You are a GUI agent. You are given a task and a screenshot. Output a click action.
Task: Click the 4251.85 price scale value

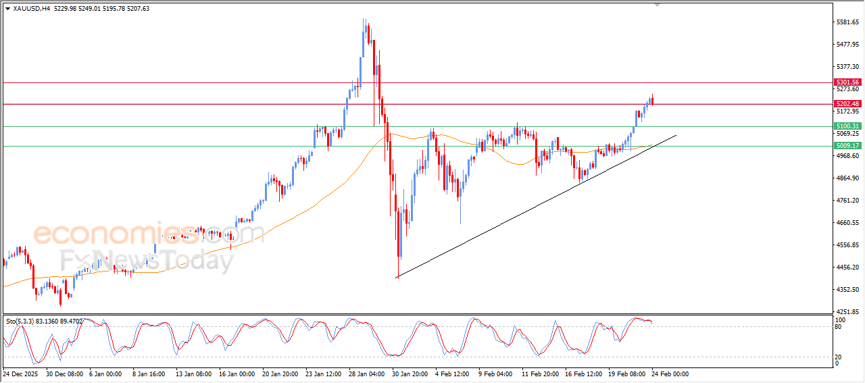click(847, 312)
